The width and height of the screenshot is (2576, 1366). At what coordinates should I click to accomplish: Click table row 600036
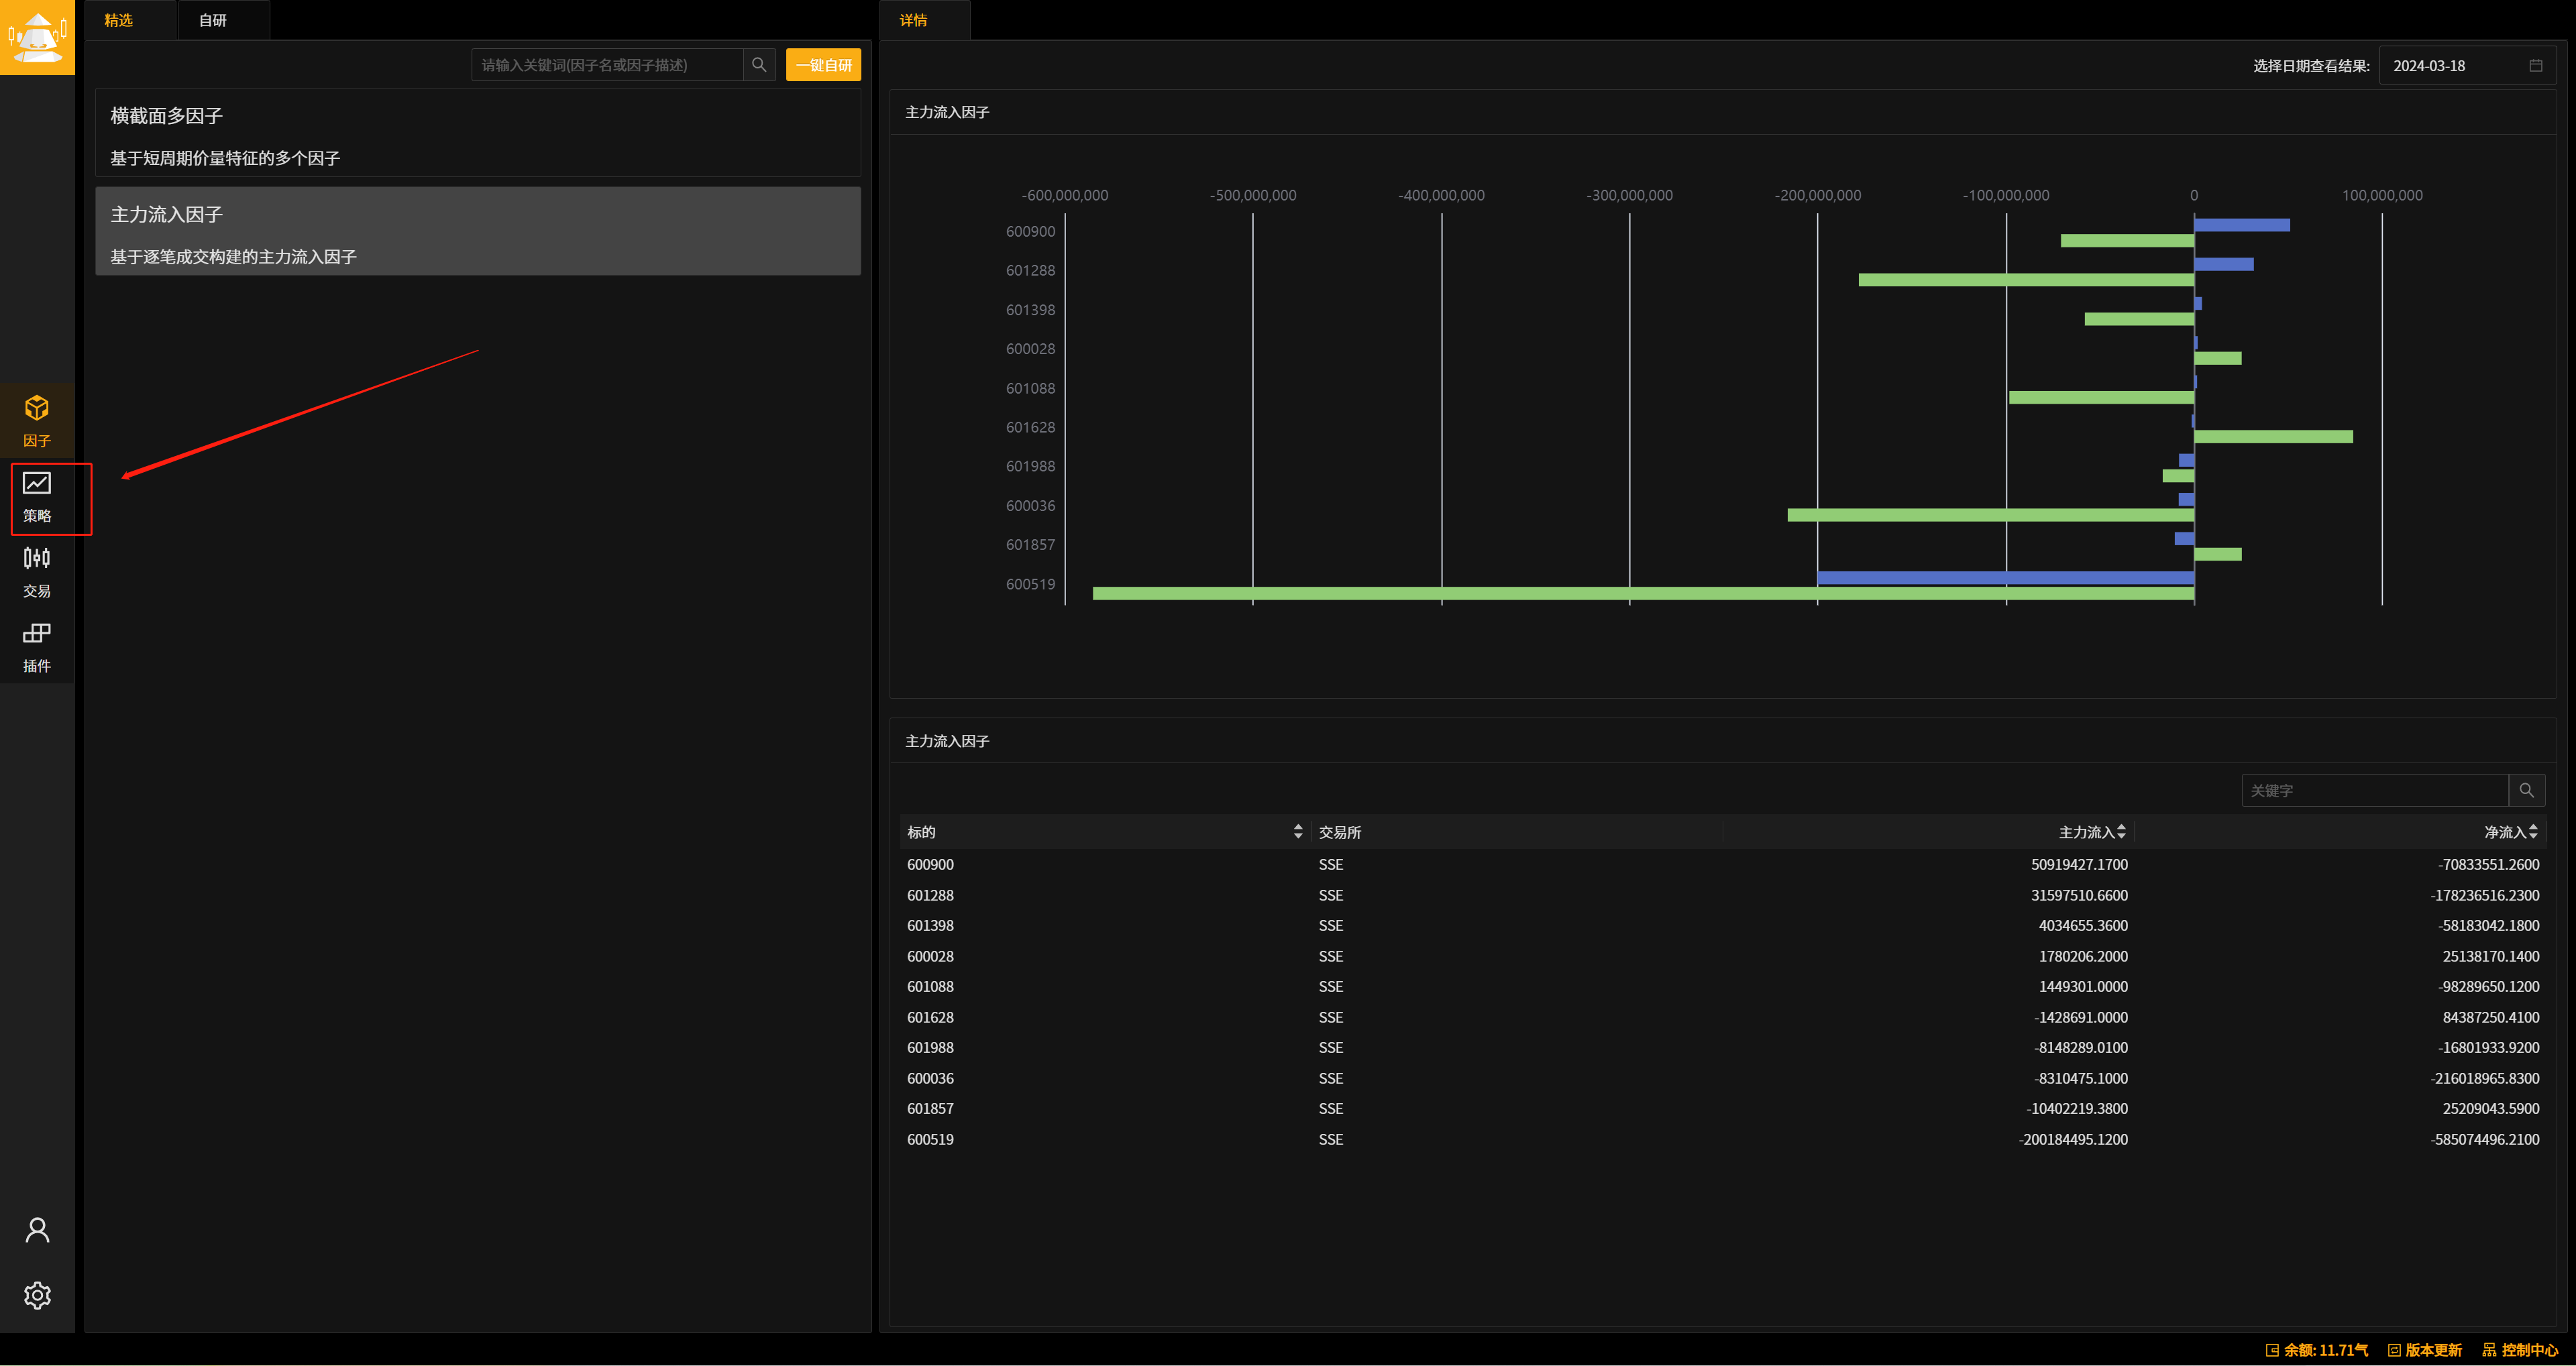(x=1723, y=1078)
